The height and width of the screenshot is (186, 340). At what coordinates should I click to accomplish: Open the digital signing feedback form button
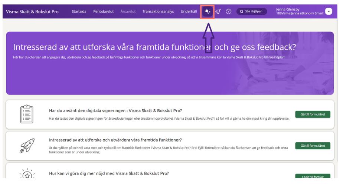point(313,114)
